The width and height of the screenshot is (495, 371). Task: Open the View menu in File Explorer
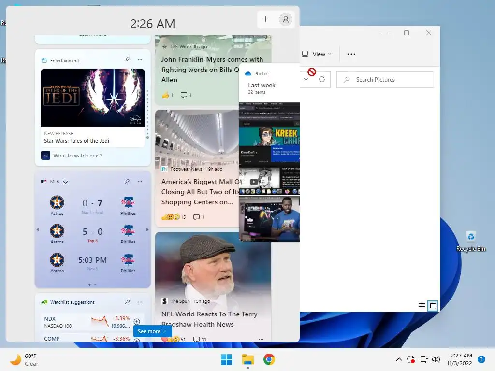pyautogui.click(x=317, y=54)
